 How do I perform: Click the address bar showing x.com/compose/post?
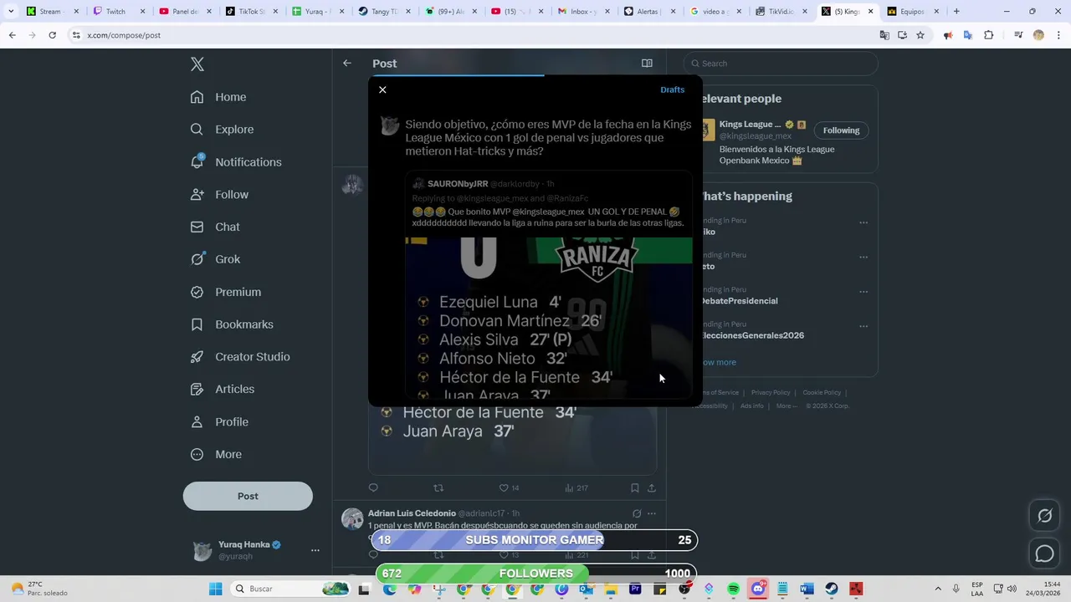coord(469,35)
